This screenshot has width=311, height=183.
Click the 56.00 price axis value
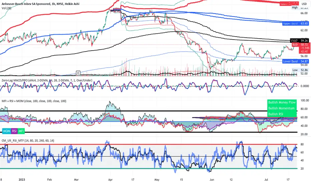click(x=304, y=56)
